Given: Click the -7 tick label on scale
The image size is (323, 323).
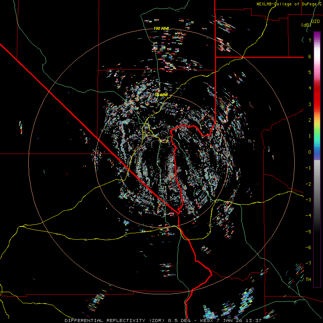Looking at the screenshot, I should (308, 263).
